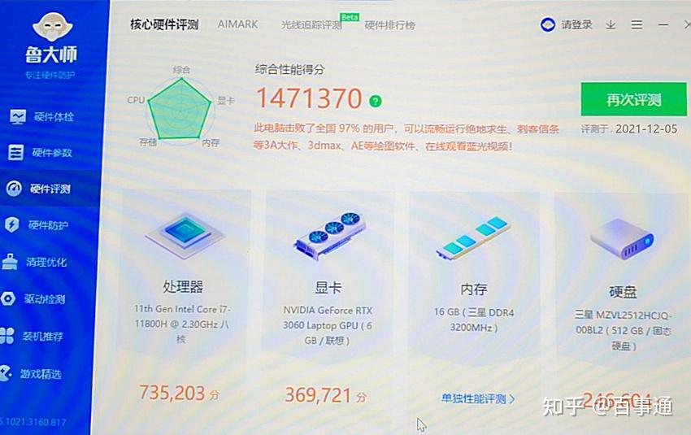Open the hamburger menu icon
This screenshot has width=691, height=435.
[637, 24]
